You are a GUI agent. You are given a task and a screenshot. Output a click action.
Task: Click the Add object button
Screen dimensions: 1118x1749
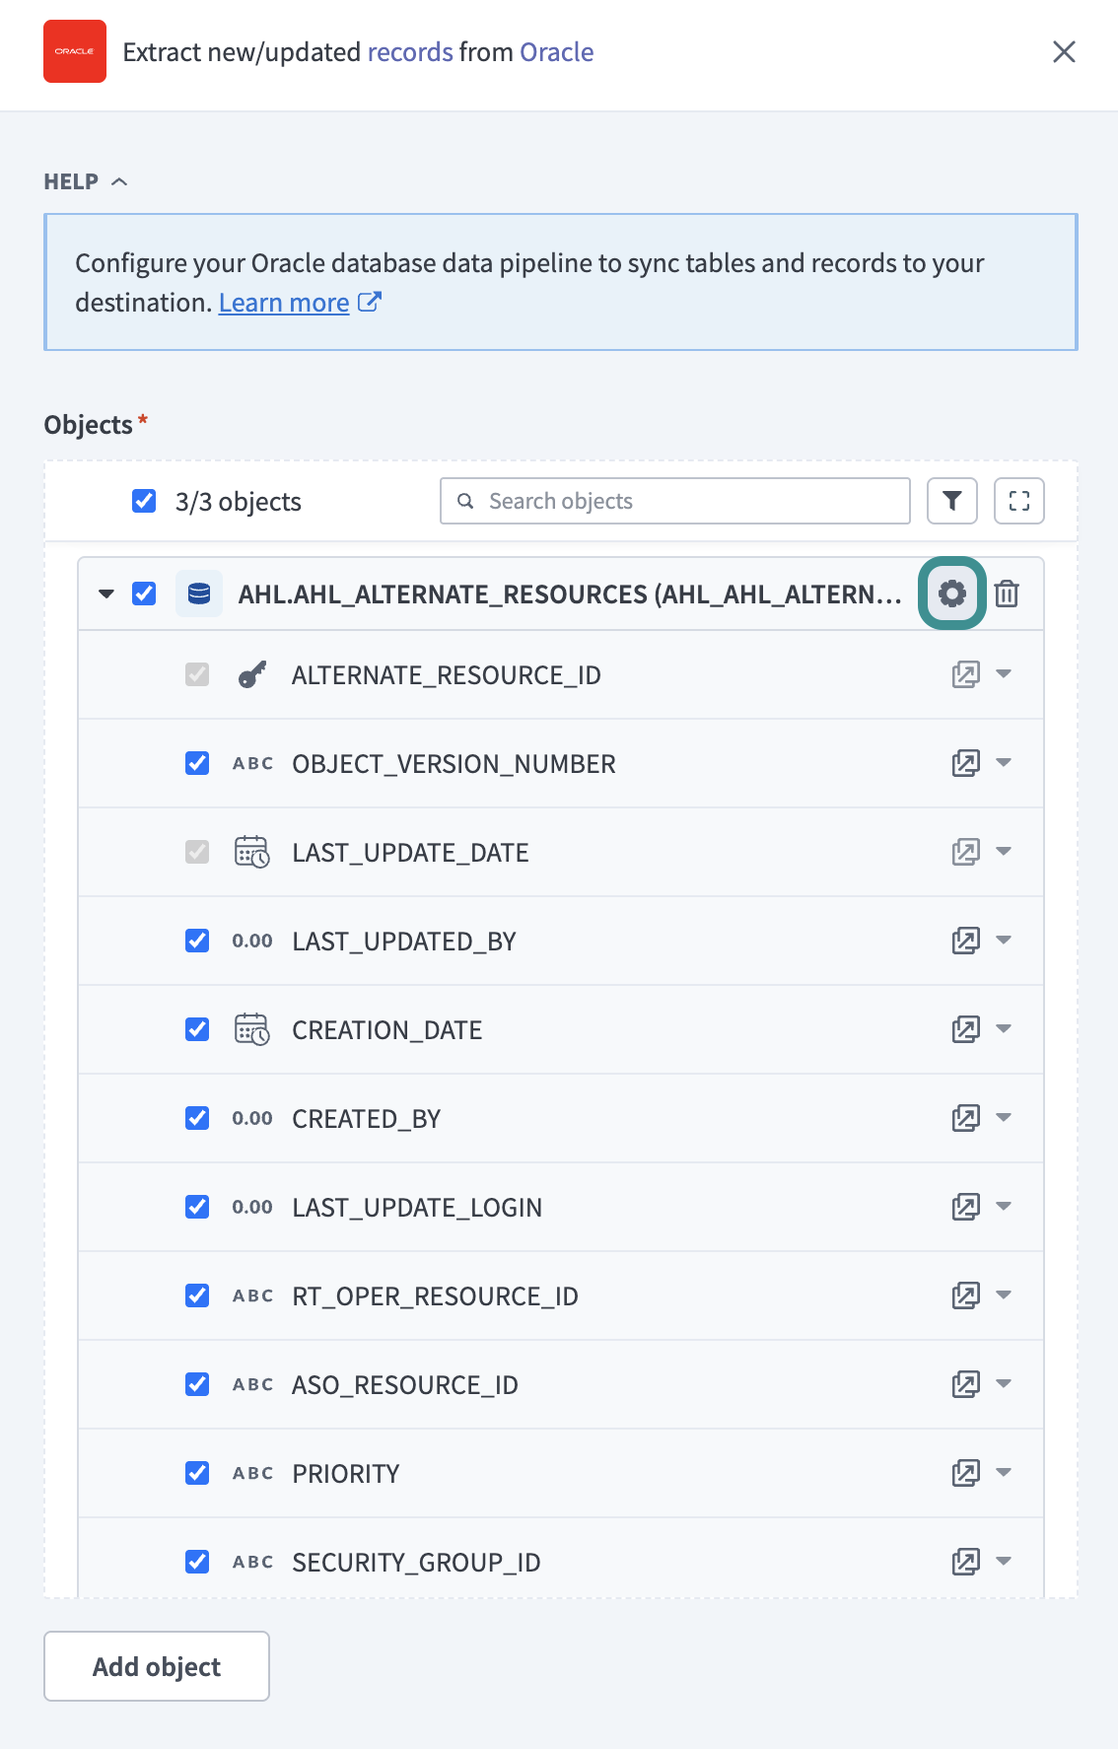pos(157,1666)
